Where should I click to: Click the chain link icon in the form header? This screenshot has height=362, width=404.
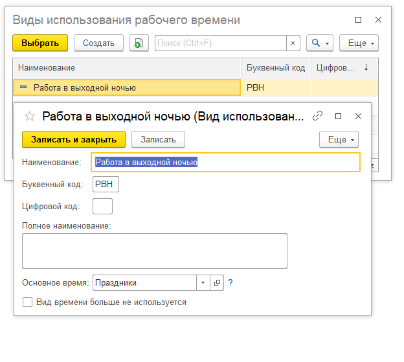click(x=317, y=117)
